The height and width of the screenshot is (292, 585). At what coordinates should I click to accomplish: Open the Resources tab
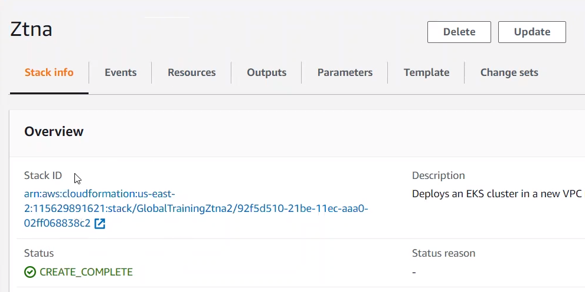point(191,73)
